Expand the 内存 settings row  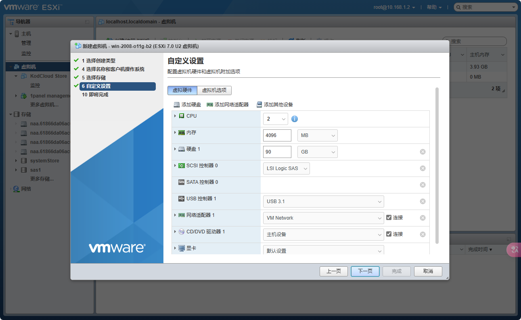(175, 133)
